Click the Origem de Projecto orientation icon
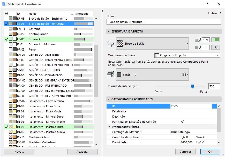 click(157, 55)
